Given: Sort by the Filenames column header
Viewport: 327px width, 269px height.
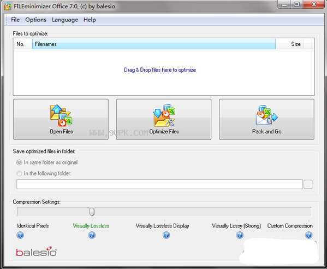Looking at the screenshot, I should tap(154, 44).
